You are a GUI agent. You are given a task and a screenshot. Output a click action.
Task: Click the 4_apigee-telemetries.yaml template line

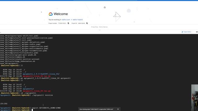click(x=24, y=51)
